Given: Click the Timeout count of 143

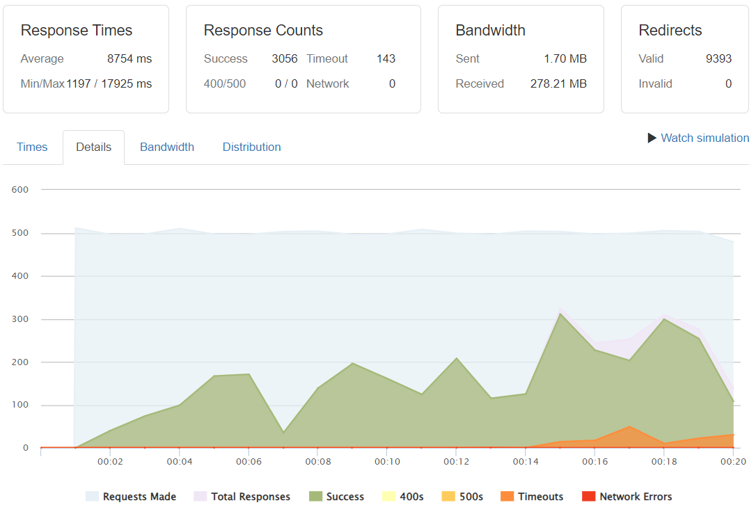Looking at the screenshot, I should [x=386, y=58].
